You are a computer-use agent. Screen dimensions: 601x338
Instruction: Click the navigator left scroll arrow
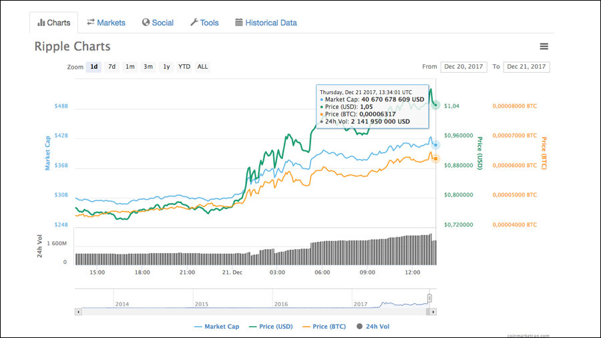78,312
